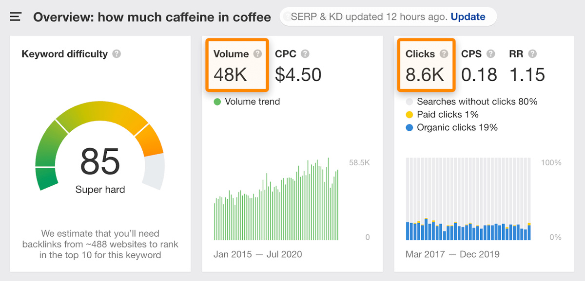Click the CPC value $4.50
The width and height of the screenshot is (585, 281).
pyautogui.click(x=298, y=75)
